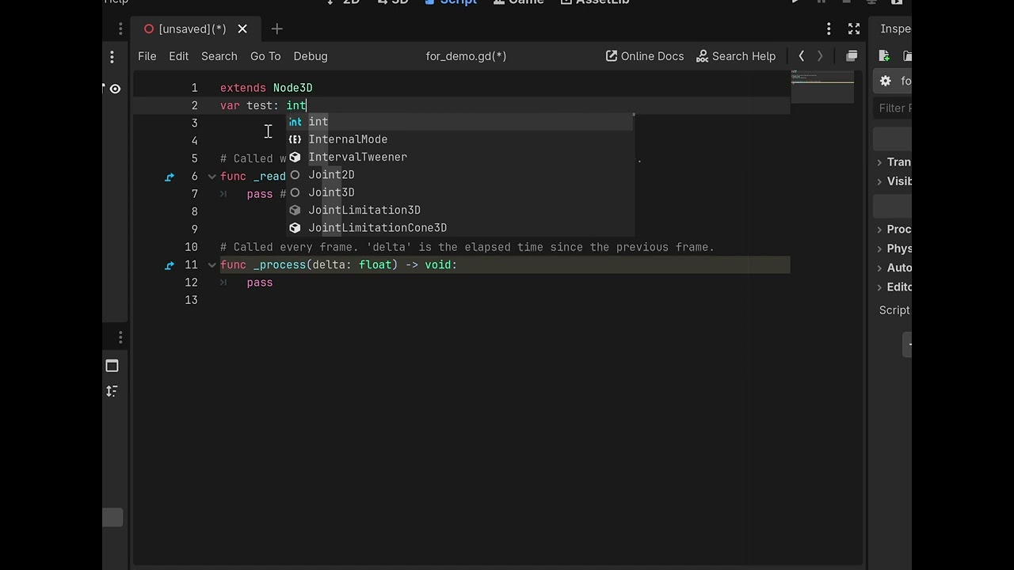Screen dimensions: 1014x570
Task: Make the script editor floating
Action: tap(852, 56)
